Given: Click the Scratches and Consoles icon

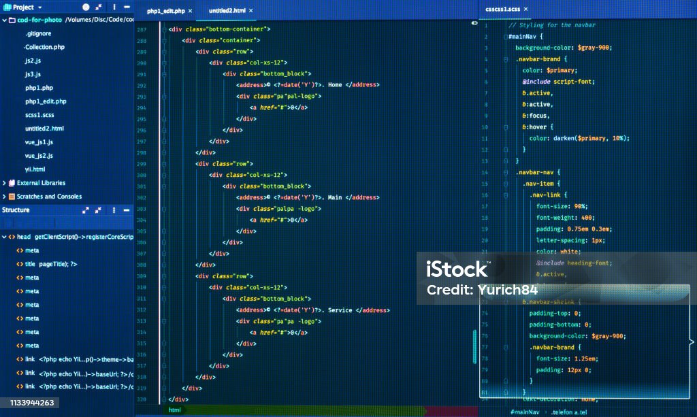Looking at the screenshot, I should (x=12, y=197).
